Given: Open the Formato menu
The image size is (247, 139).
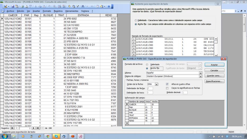Looking at the screenshot, I should pos(47,11).
